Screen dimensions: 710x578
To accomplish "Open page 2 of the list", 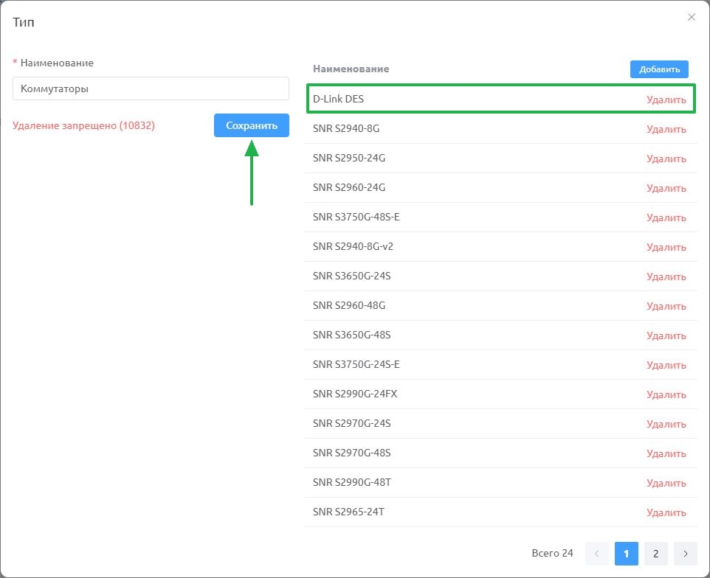I will 655,554.
